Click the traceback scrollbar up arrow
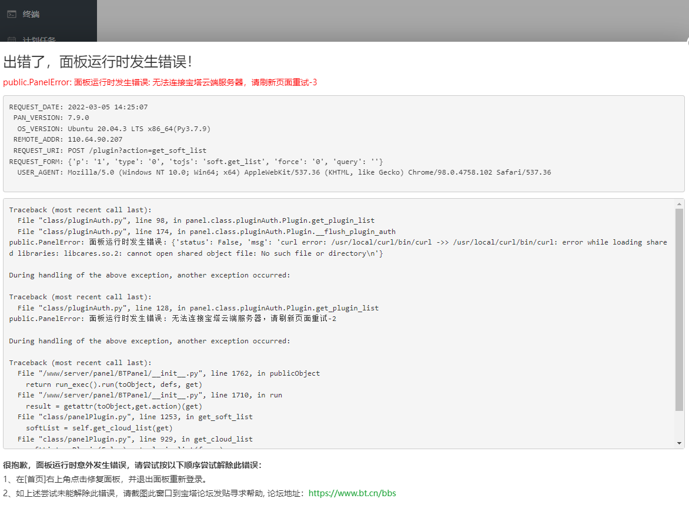Image resolution: width=689 pixels, height=515 pixels. tap(680, 204)
